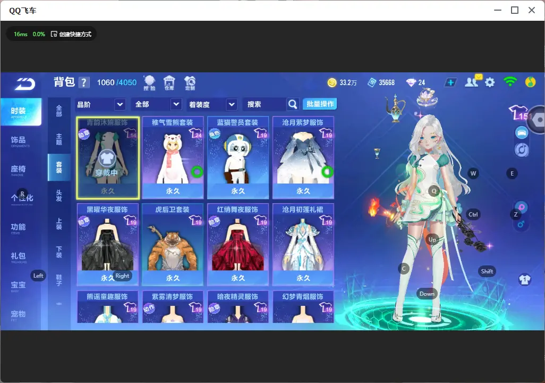The width and height of the screenshot is (545, 383).
Task: Select the 虎后卫套装 outfit card
Action: click(x=173, y=245)
